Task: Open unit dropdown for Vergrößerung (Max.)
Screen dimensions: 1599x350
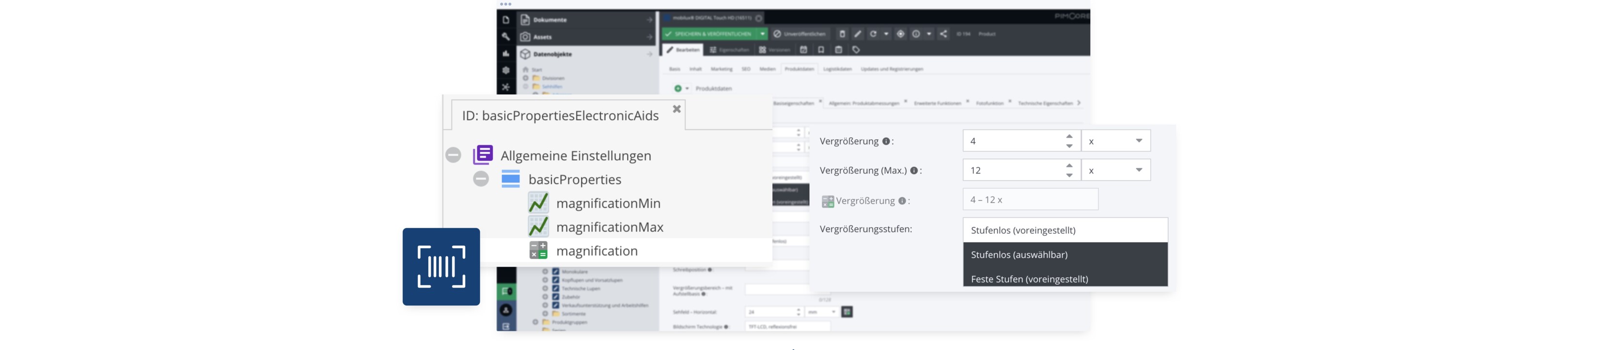Action: click(x=1138, y=170)
